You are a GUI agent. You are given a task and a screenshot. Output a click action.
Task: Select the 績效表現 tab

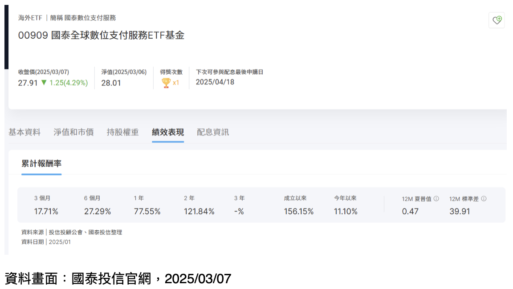point(168,132)
